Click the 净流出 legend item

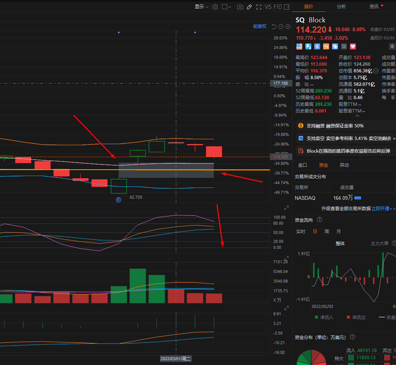tap(356, 317)
